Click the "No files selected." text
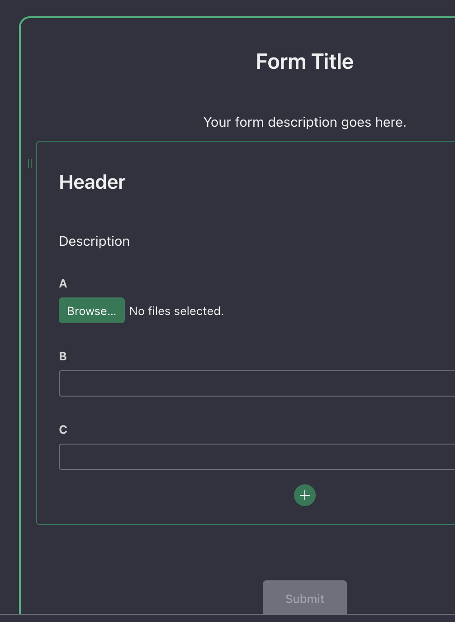This screenshot has width=455, height=622. coord(176,311)
